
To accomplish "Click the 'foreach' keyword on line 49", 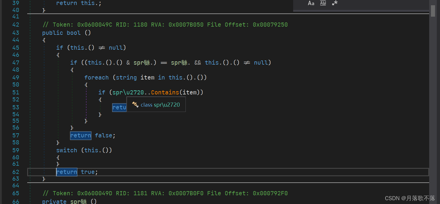I will tap(97, 77).
